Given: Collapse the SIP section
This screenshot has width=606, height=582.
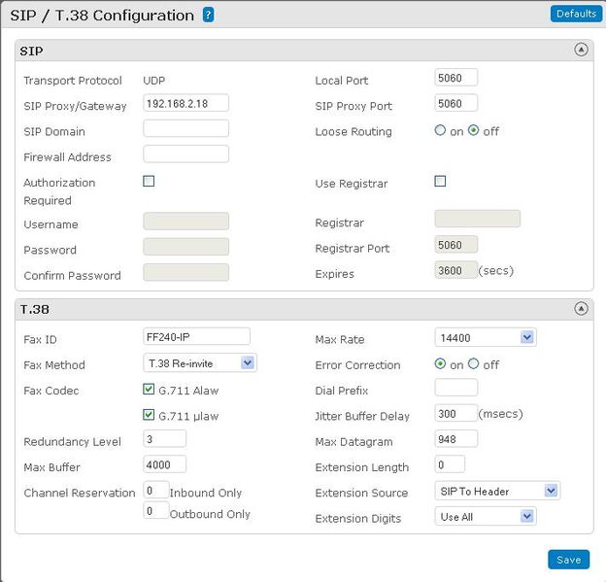Looking at the screenshot, I should (581, 50).
